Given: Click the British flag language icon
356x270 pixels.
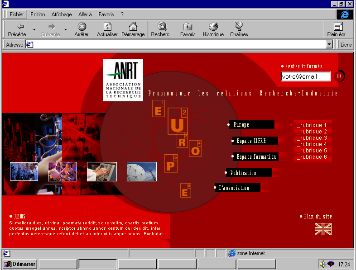Looking at the screenshot, I should pos(323,229).
